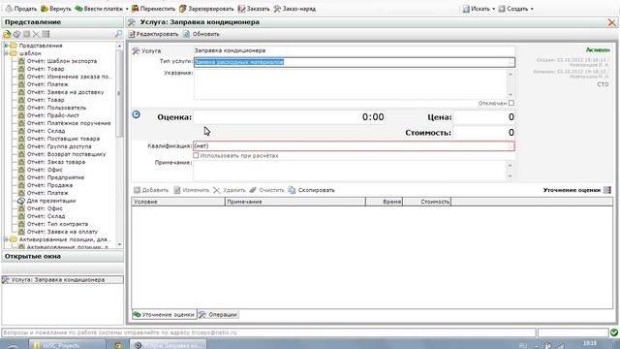Click the Обновить button label
This screenshot has width=620, height=349.
pyautogui.click(x=205, y=34)
